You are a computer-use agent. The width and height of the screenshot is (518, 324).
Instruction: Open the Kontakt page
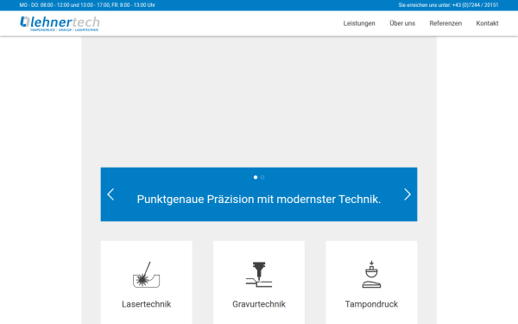[x=487, y=23]
